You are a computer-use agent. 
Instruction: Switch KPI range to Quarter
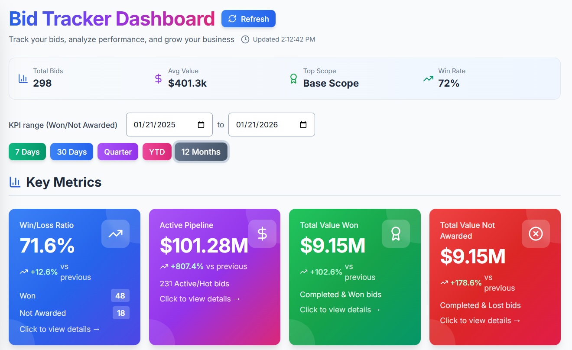[x=118, y=152]
